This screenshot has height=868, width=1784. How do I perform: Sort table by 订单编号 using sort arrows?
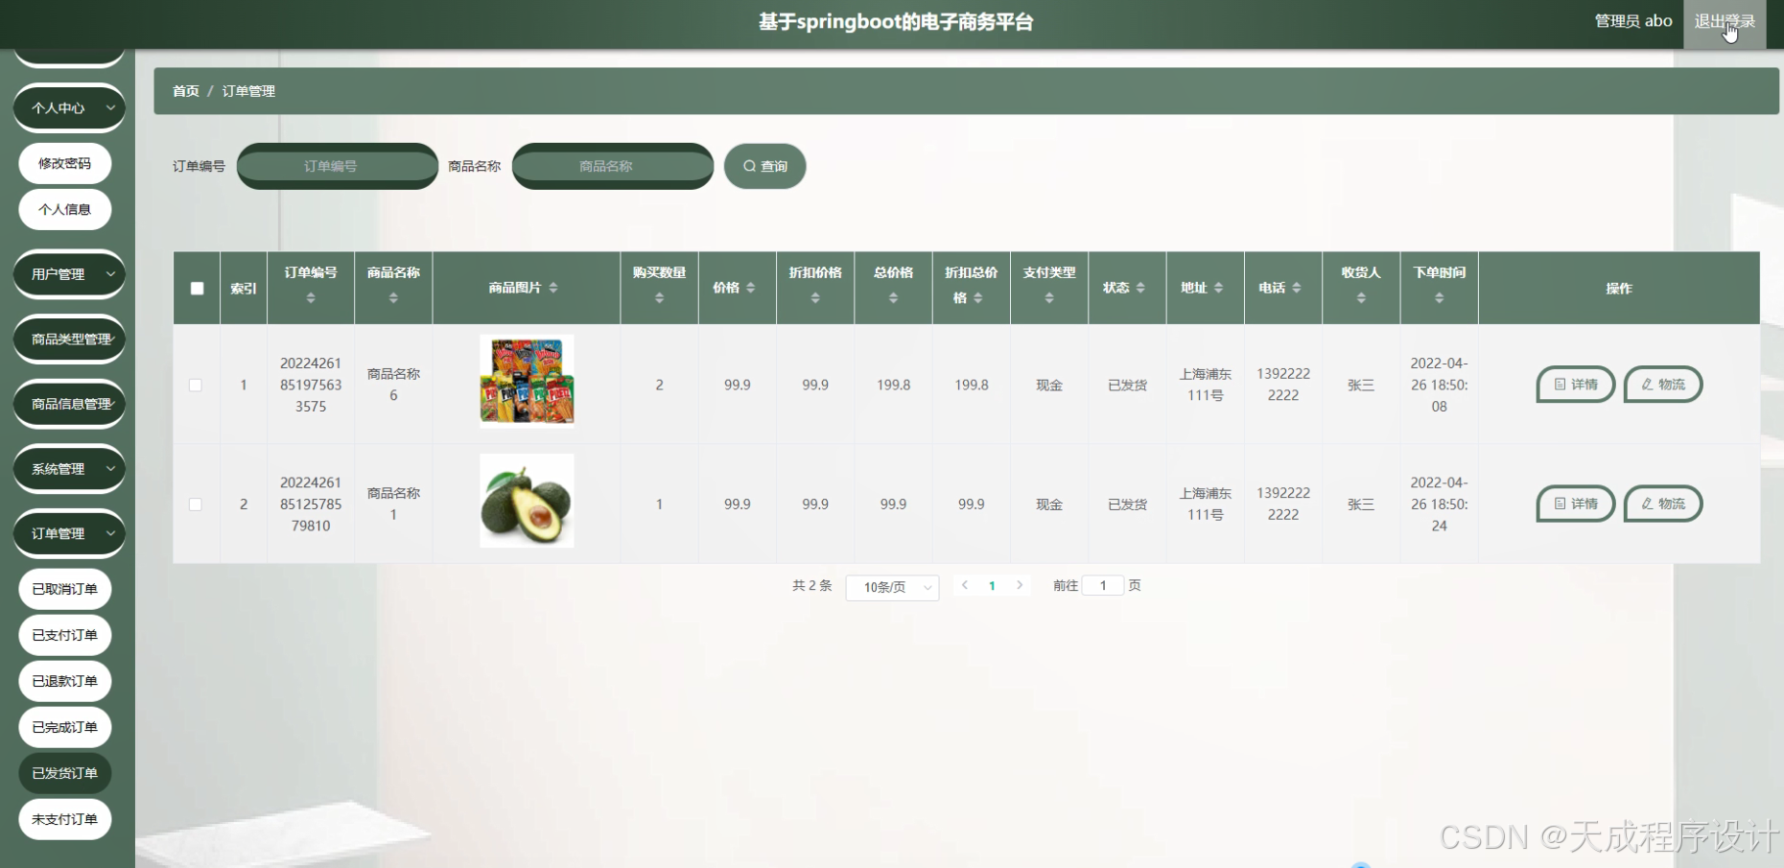tap(311, 299)
